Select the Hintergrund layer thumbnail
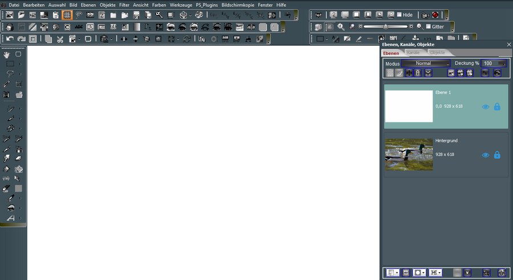 point(409,155)
